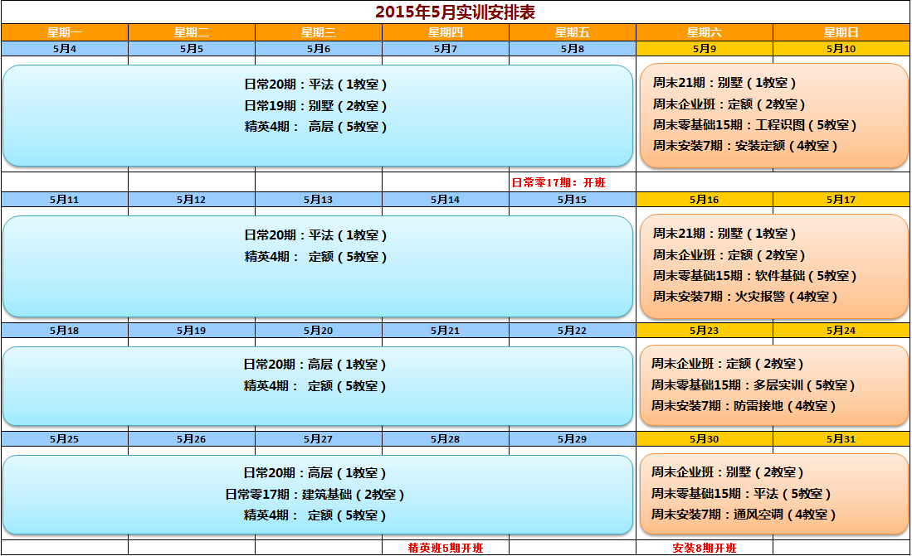Select the 日常零17期：建筑基础 entry
Viewport: 912px width, 556px height.
tap(315, 495)
